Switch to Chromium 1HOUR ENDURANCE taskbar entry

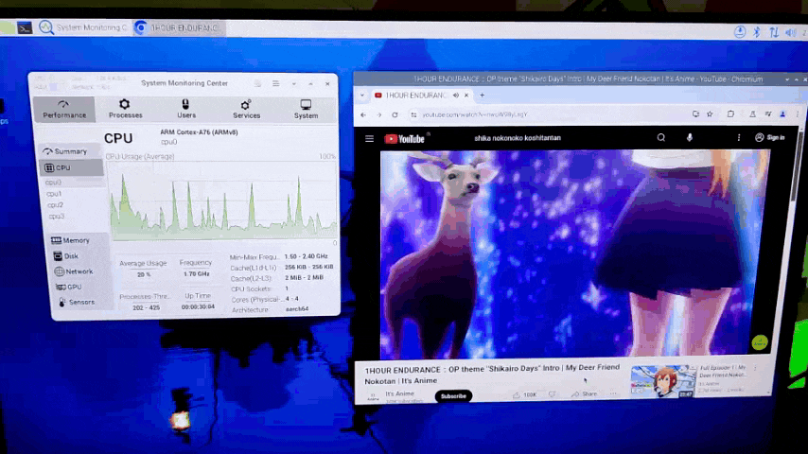pos(178,27)
